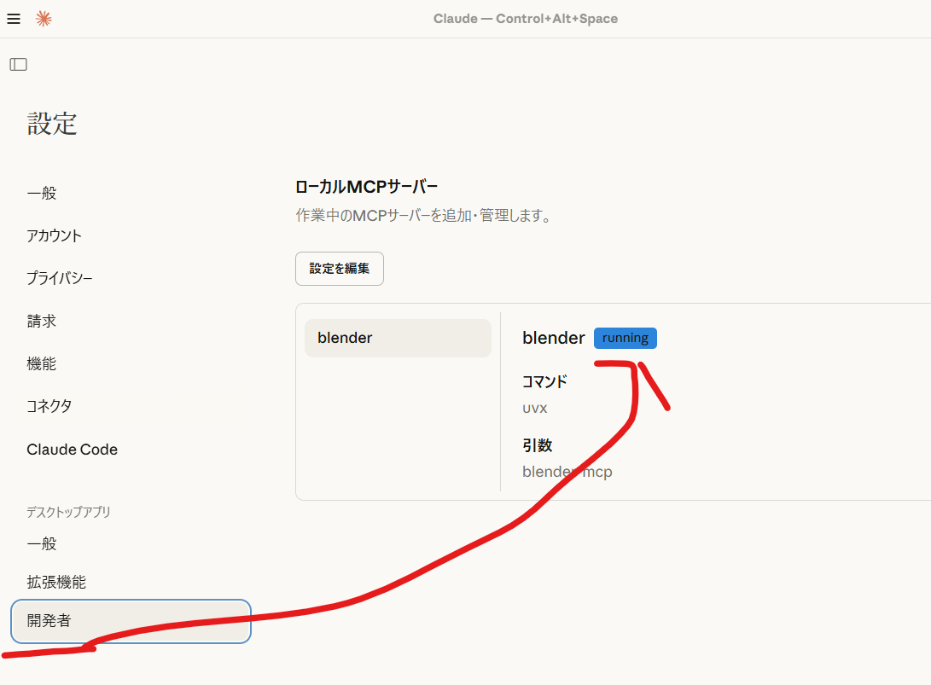
Task: Open 一般 under デスクトップアプリ
Action: point(42,543)
